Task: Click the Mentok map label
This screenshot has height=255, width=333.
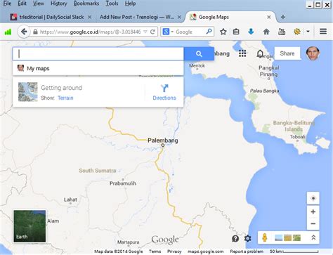Action: click(197, 65)
